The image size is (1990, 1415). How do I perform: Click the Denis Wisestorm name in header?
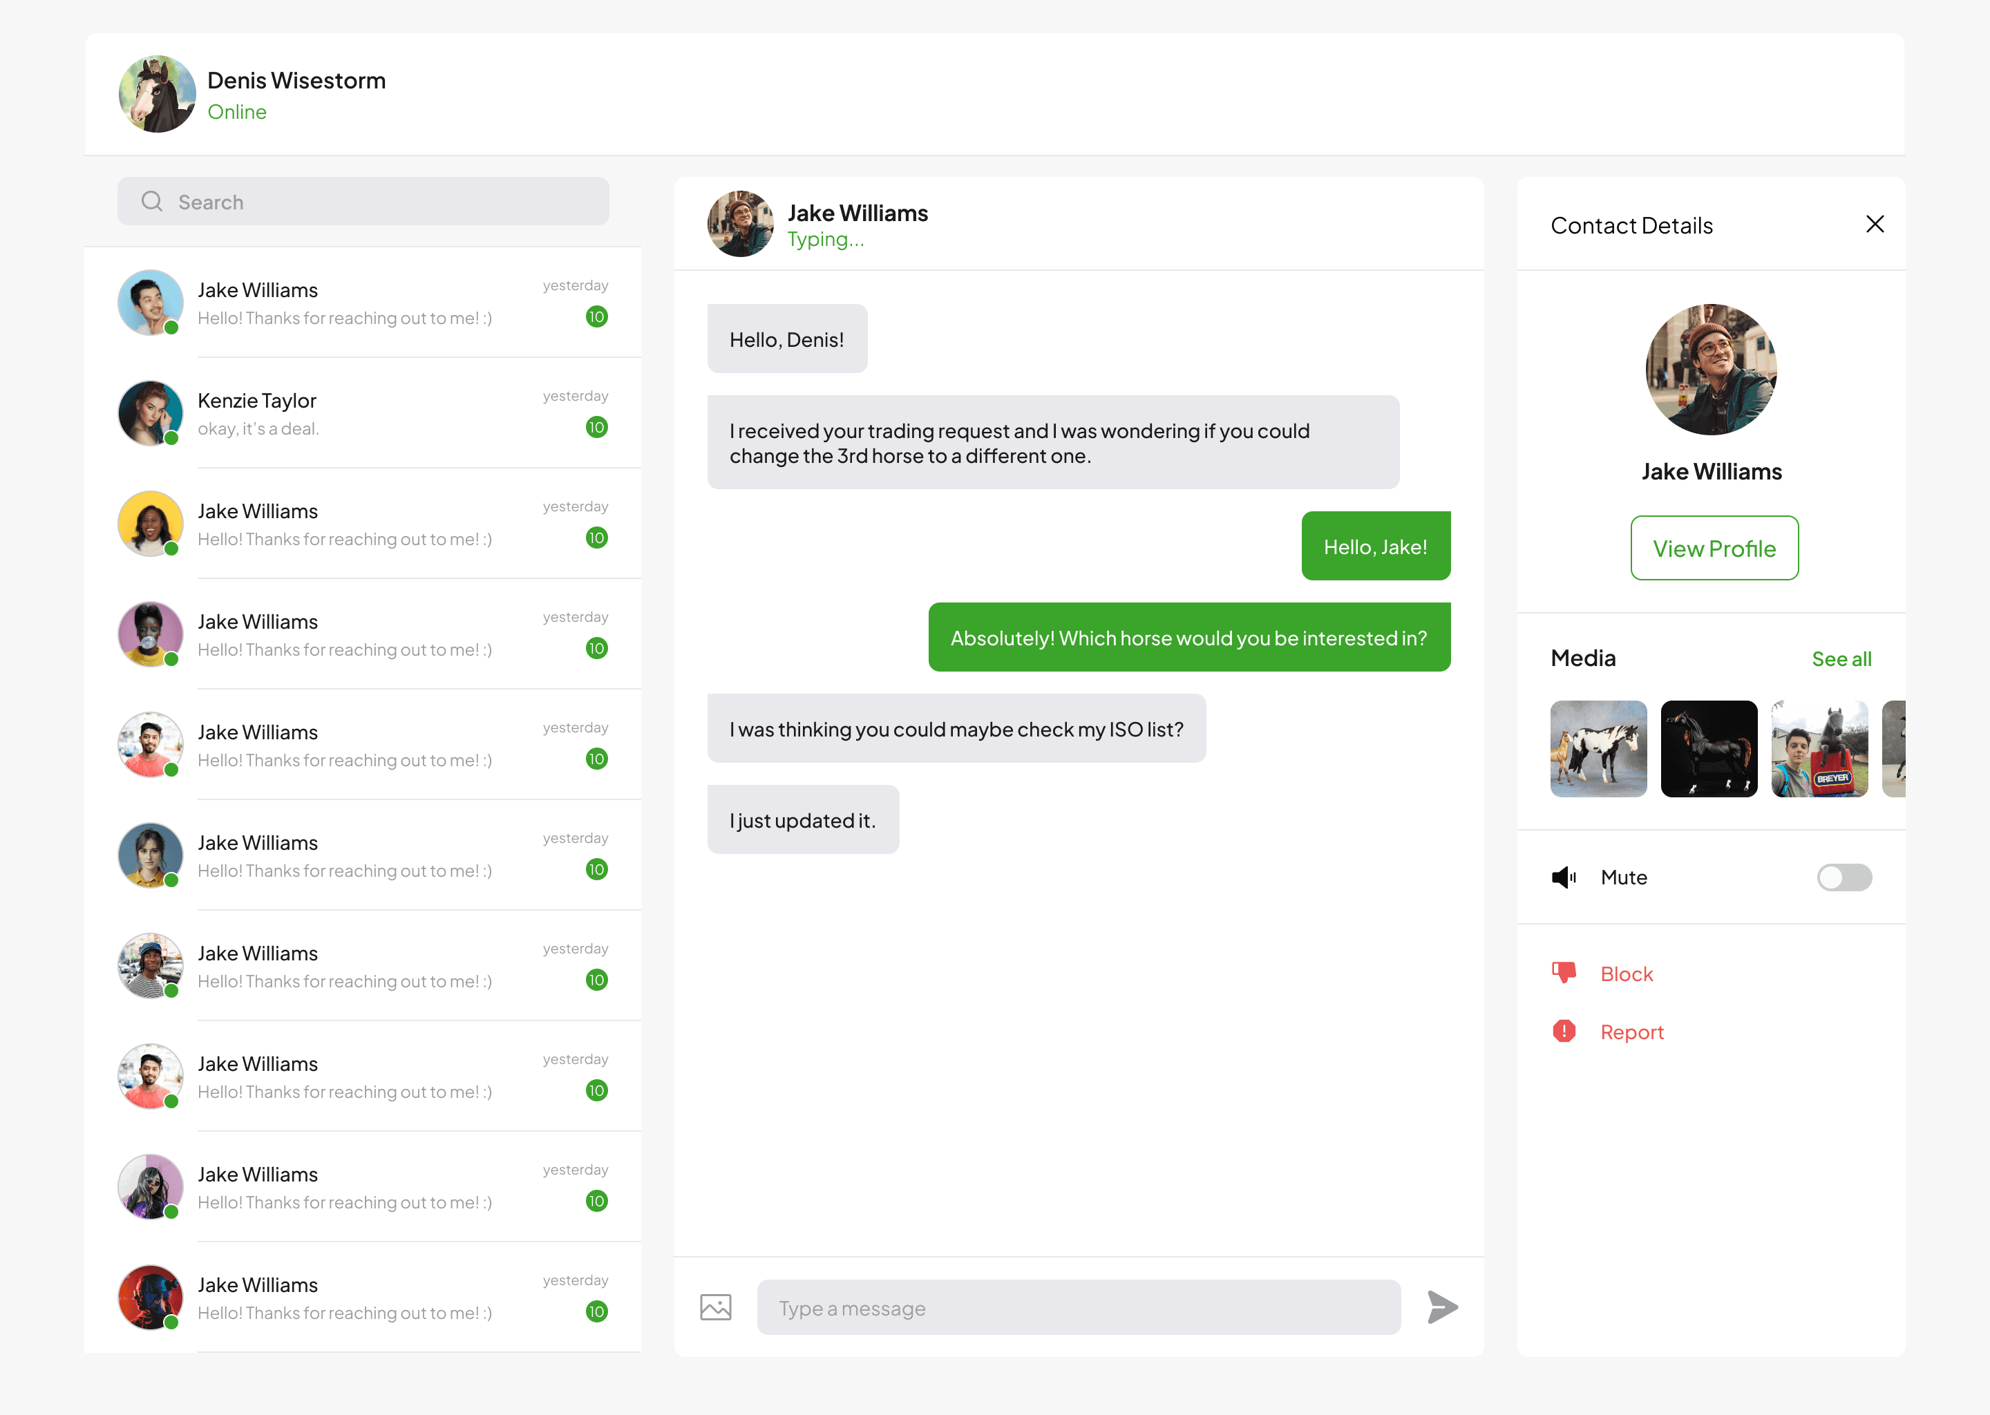tap(296, 80)
